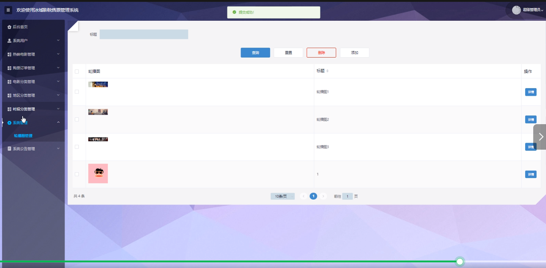Check the box for row 轮播图1
546x268 pixels.
[77, 92]
